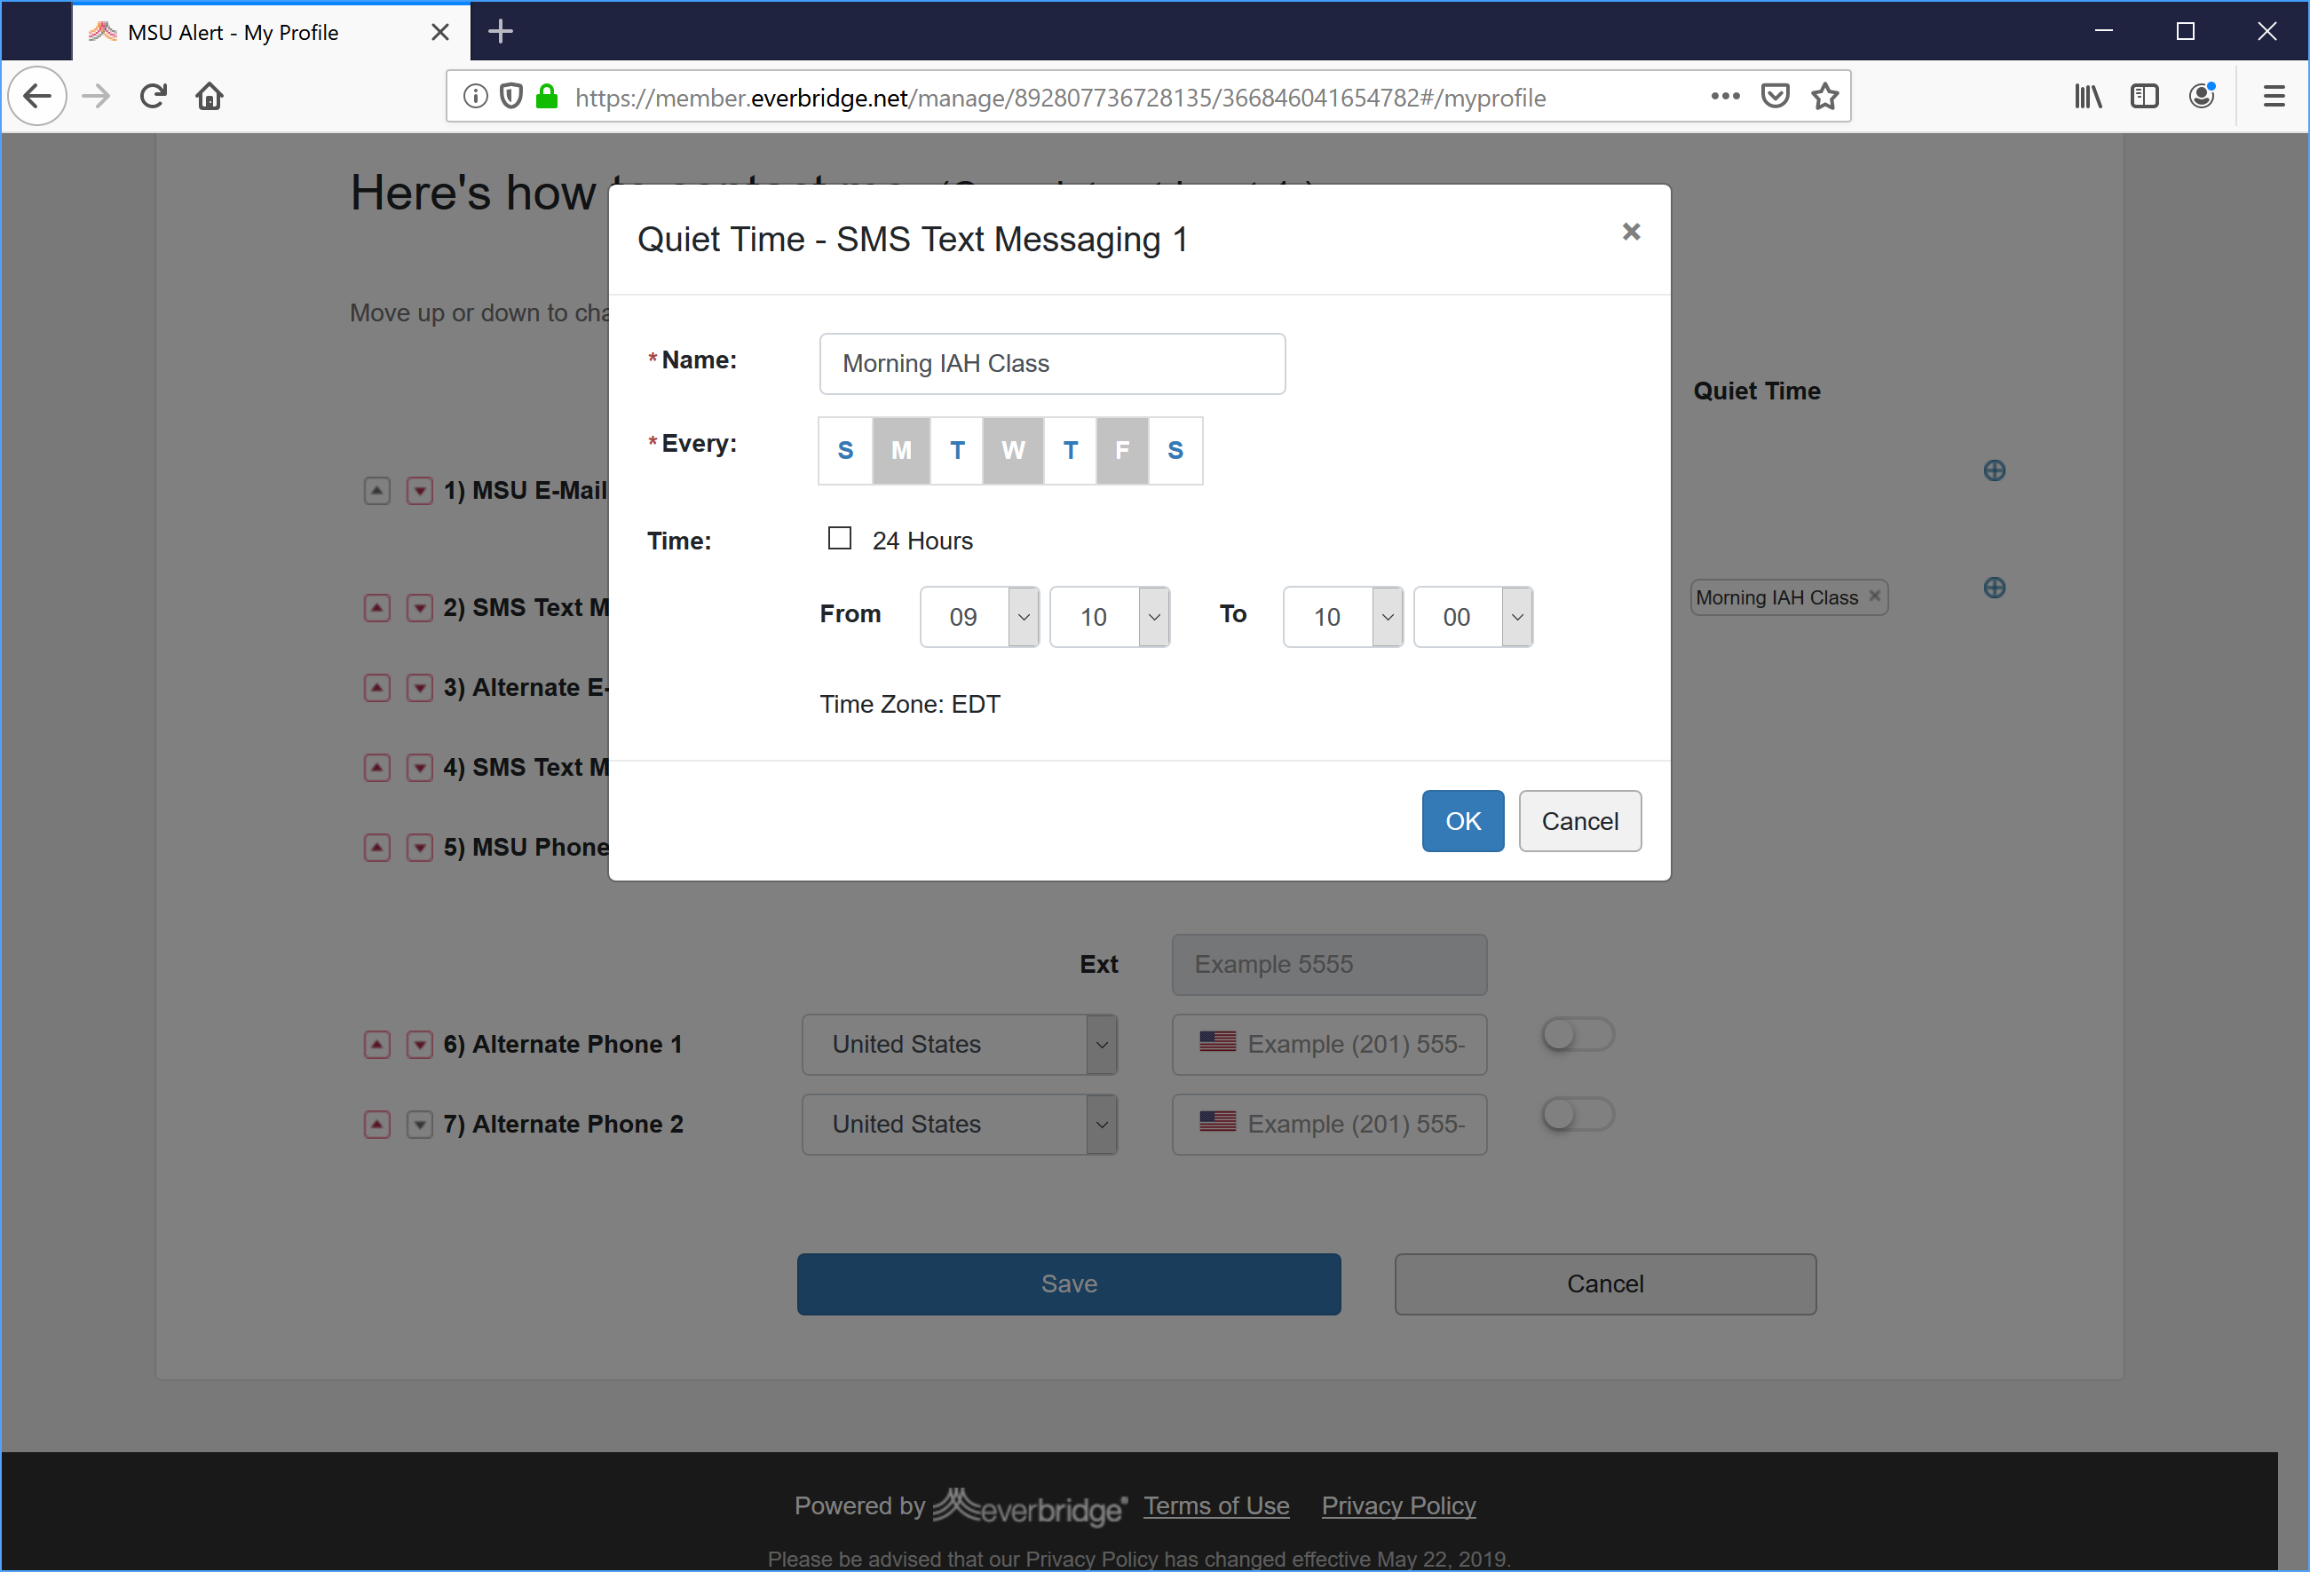Image resolution: width=2310 pixels, height=1572 pixels.
Task: Toggle Wednesday in the Every day selector
Action: pos(1013,450)
